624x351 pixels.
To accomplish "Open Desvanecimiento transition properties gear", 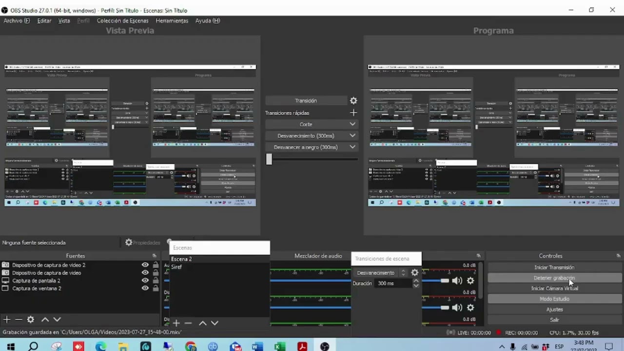I will coord(414,273).
